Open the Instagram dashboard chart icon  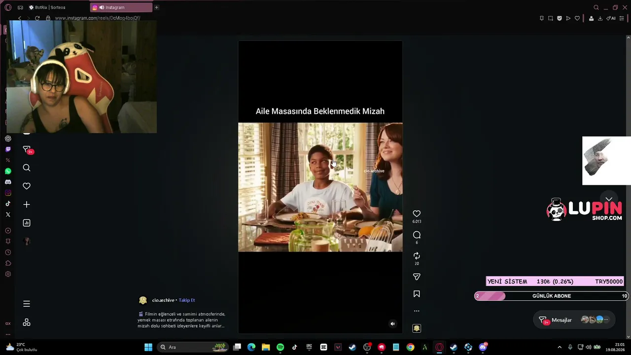pos(27,223)
